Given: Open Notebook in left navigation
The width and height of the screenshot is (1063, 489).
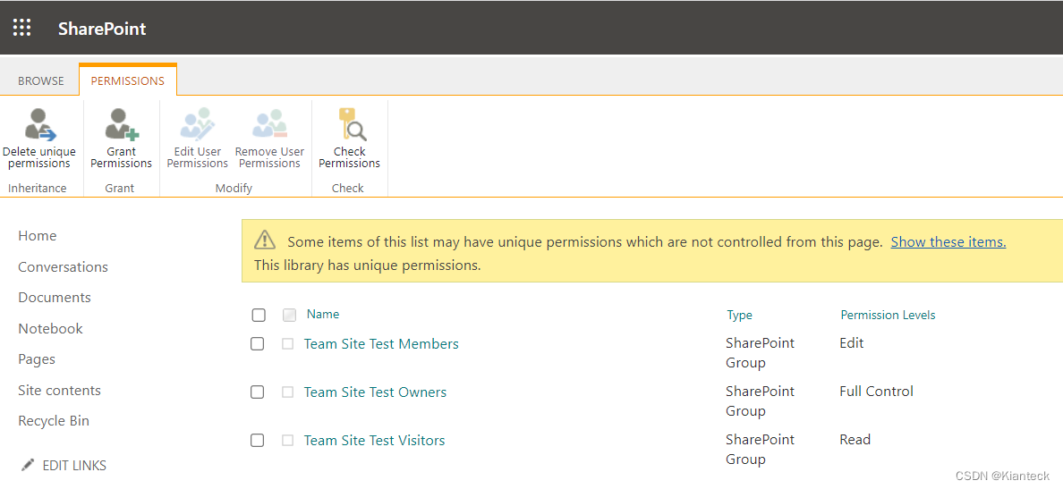Looking at the screenshot, I should 50,328.
